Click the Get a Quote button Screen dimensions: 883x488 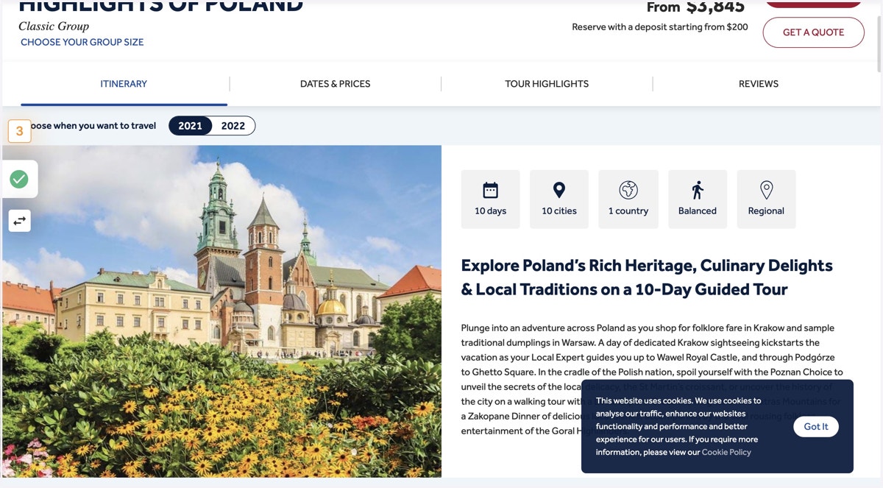click(813, 32)
